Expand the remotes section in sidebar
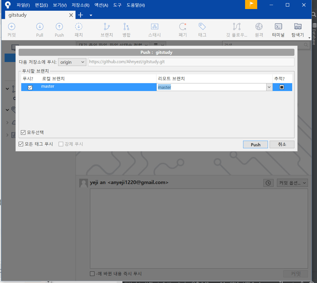The height and width of the screenshot is (283, 317). pos(7,123)
